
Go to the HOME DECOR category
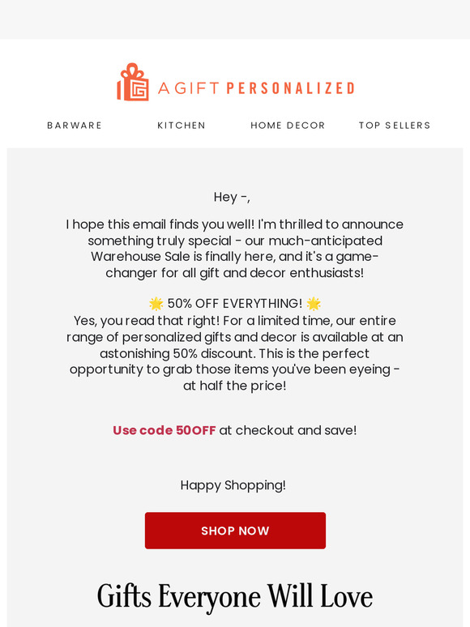288,126
